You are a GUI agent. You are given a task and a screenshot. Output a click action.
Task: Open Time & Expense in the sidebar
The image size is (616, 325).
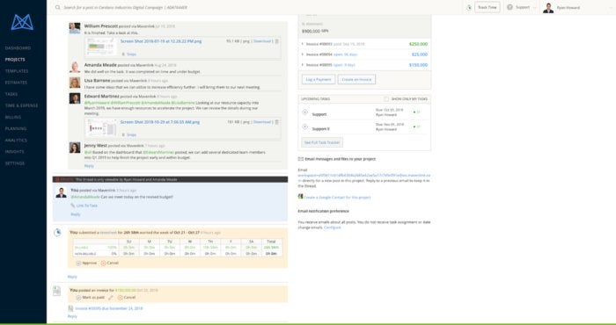click(22, 106)
